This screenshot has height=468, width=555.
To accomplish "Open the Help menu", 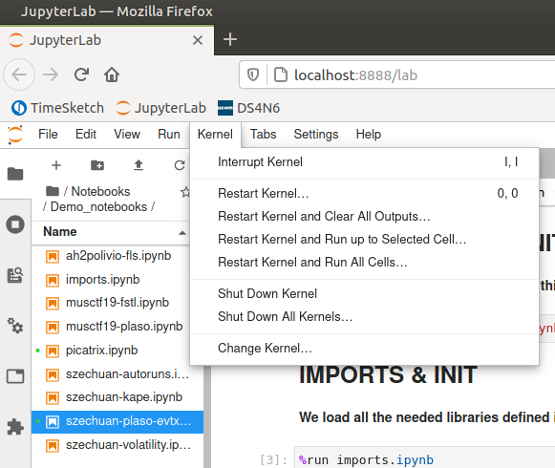I will (369, 134).
